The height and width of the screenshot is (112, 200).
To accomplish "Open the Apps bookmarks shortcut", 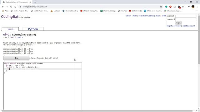I will [x=5, y=11].
